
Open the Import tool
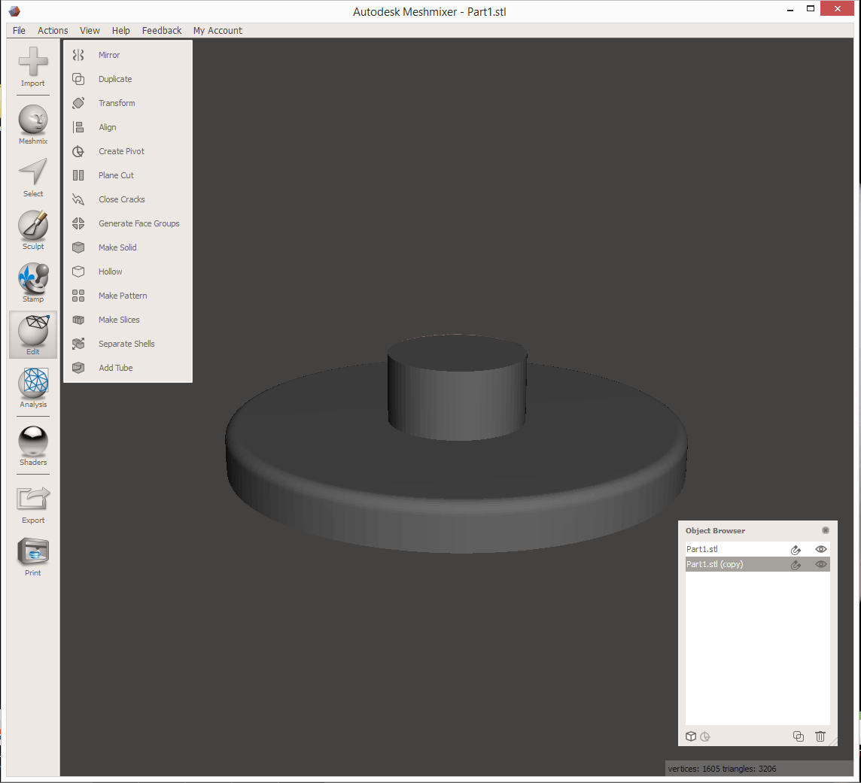[x=33, y=66]
